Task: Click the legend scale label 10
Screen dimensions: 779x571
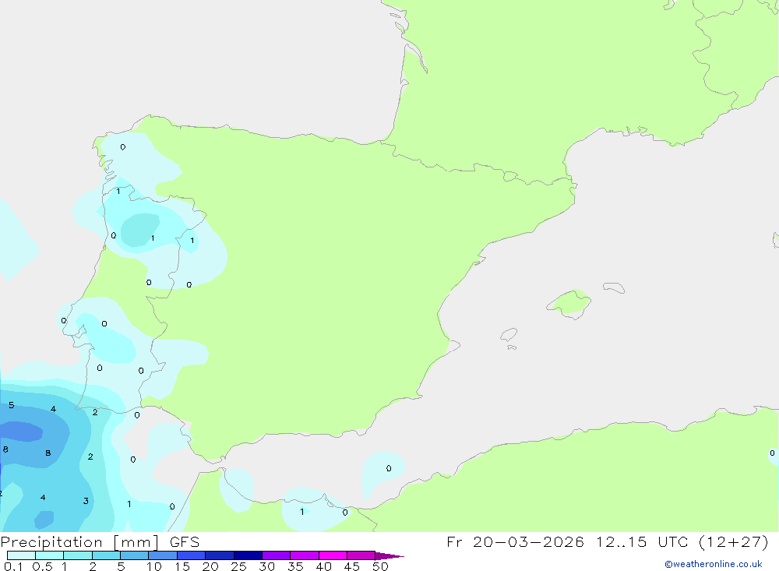Action: 153,566
